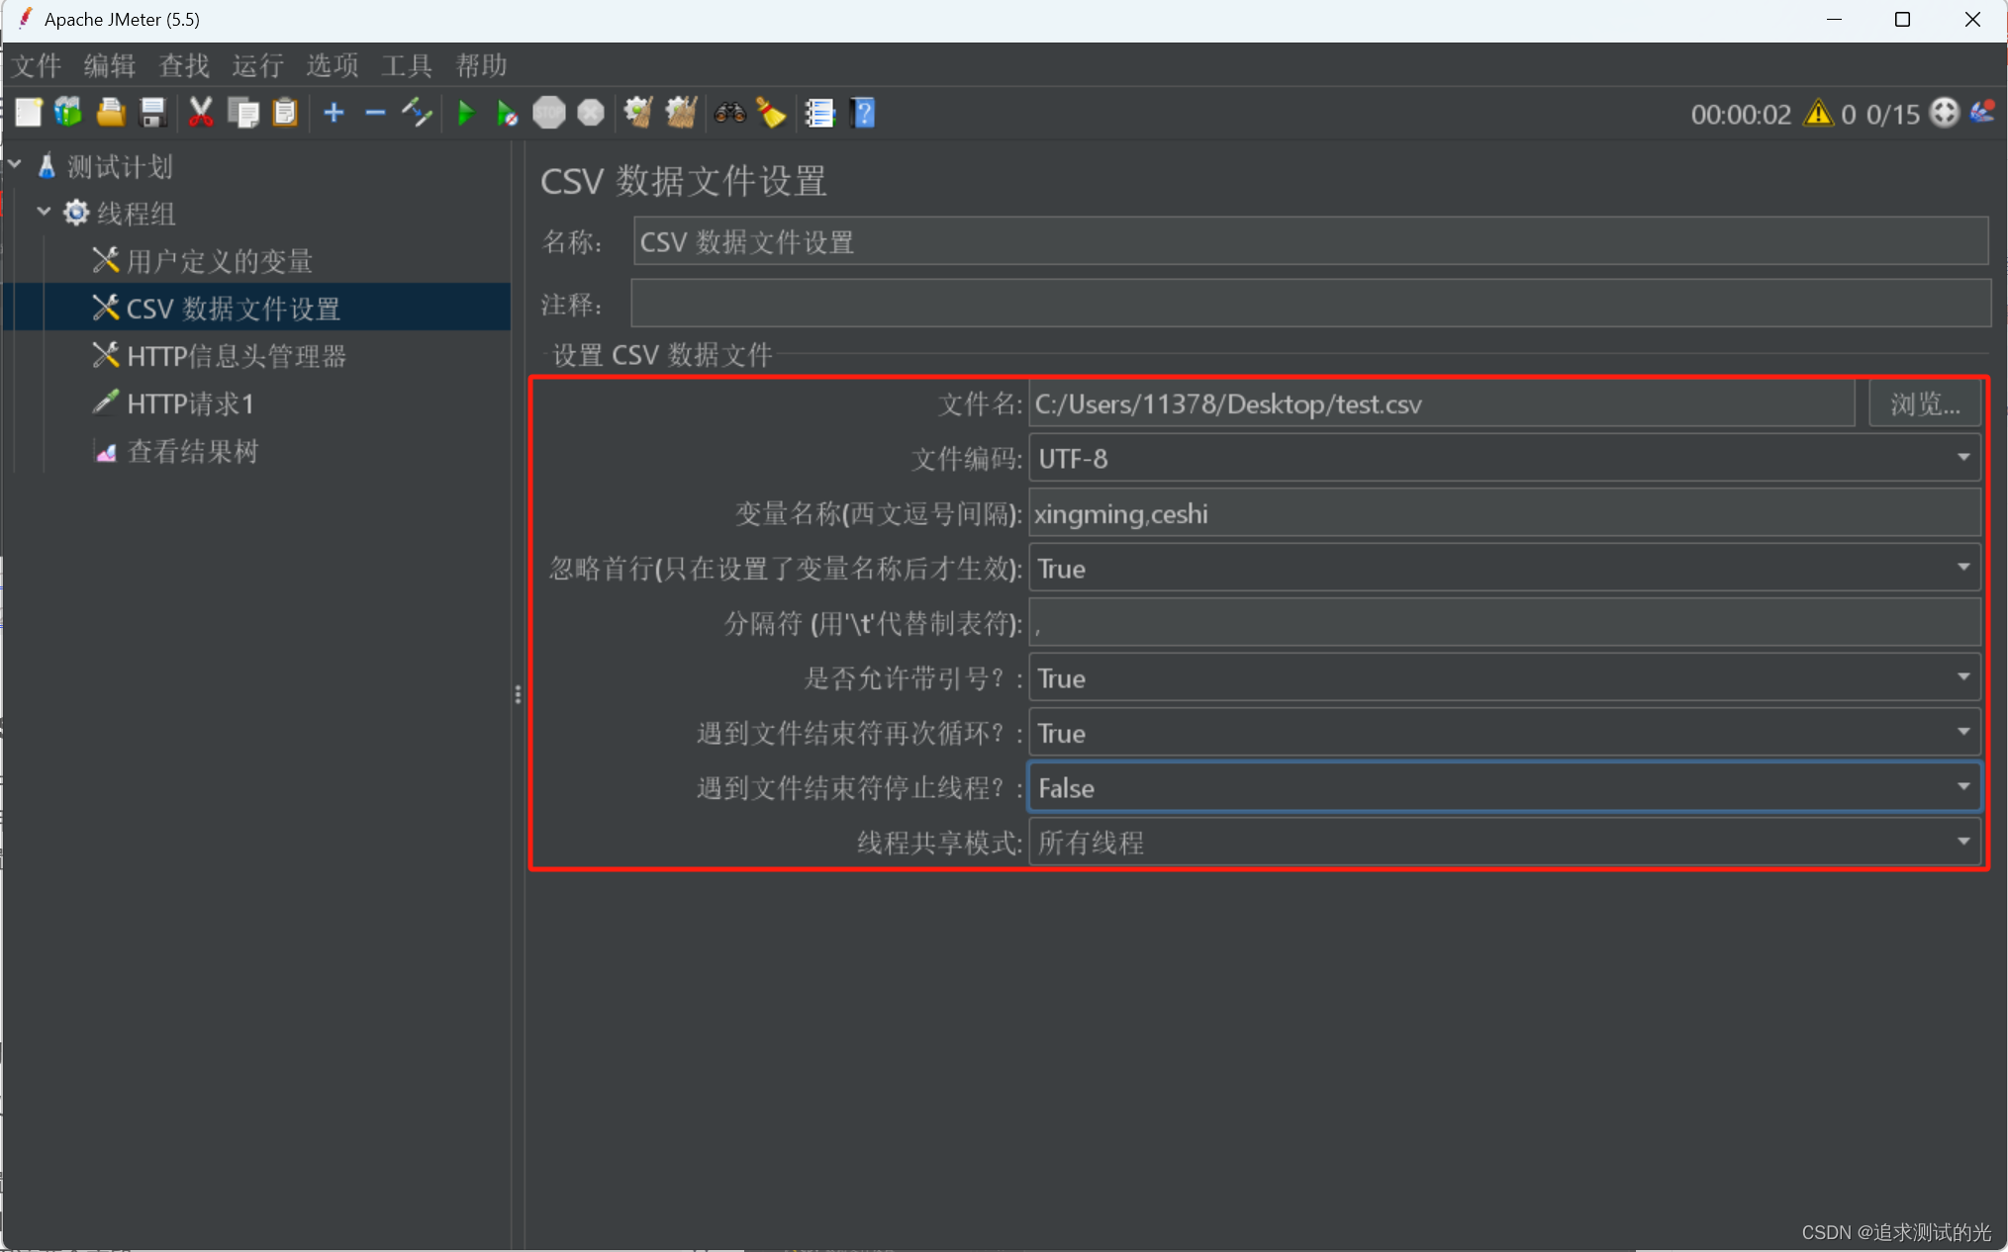Image resolution: width=2008 pixels, height=1252 pixels.
Task: Open the 工具 menu
Action: point(407,65)
